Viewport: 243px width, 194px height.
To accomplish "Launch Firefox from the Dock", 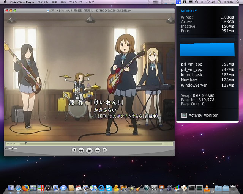I will click(25, 188).
